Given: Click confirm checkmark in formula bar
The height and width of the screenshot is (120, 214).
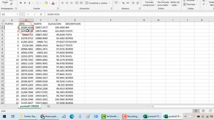Looking at the screenshot, I should (35, 14).
